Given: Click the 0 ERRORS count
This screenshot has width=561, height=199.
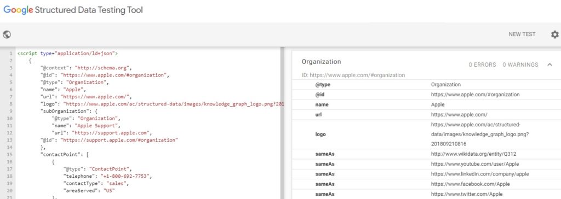Looking at the screenshot, I should [x=482, y=65].
